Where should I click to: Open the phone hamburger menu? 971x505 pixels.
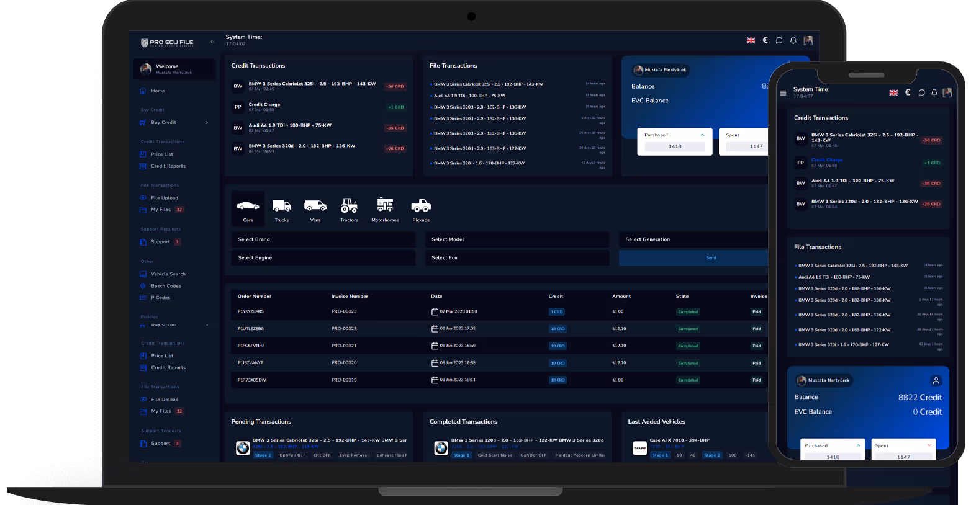tap(783, 93)
